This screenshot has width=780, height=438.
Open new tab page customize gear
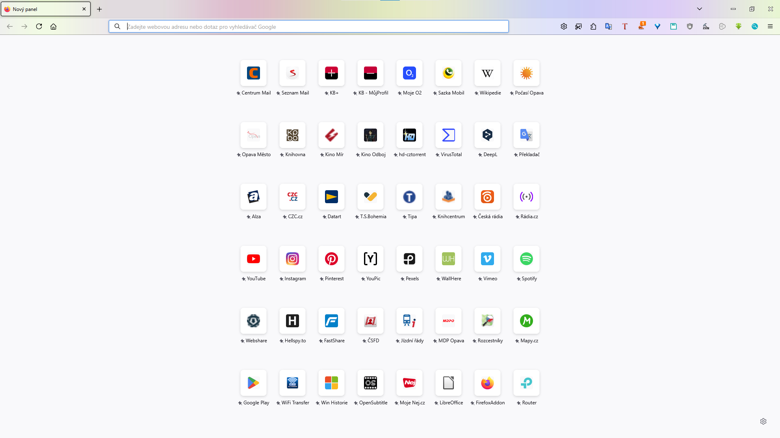[763, 421]
